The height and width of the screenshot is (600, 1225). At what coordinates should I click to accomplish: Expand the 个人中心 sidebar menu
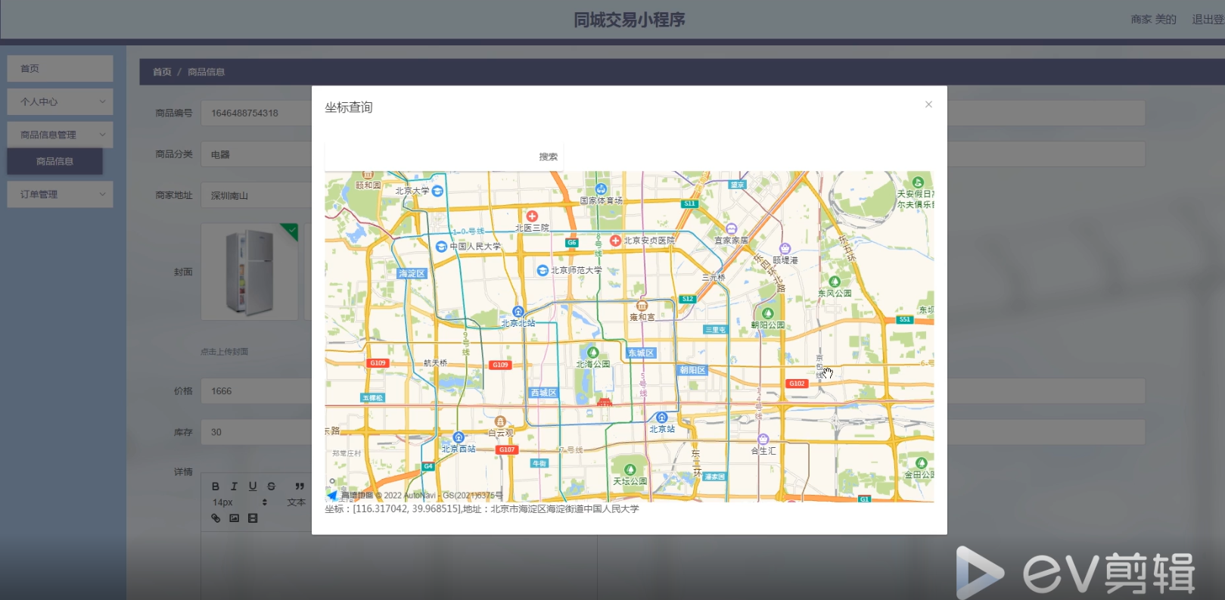pos(61,102)
